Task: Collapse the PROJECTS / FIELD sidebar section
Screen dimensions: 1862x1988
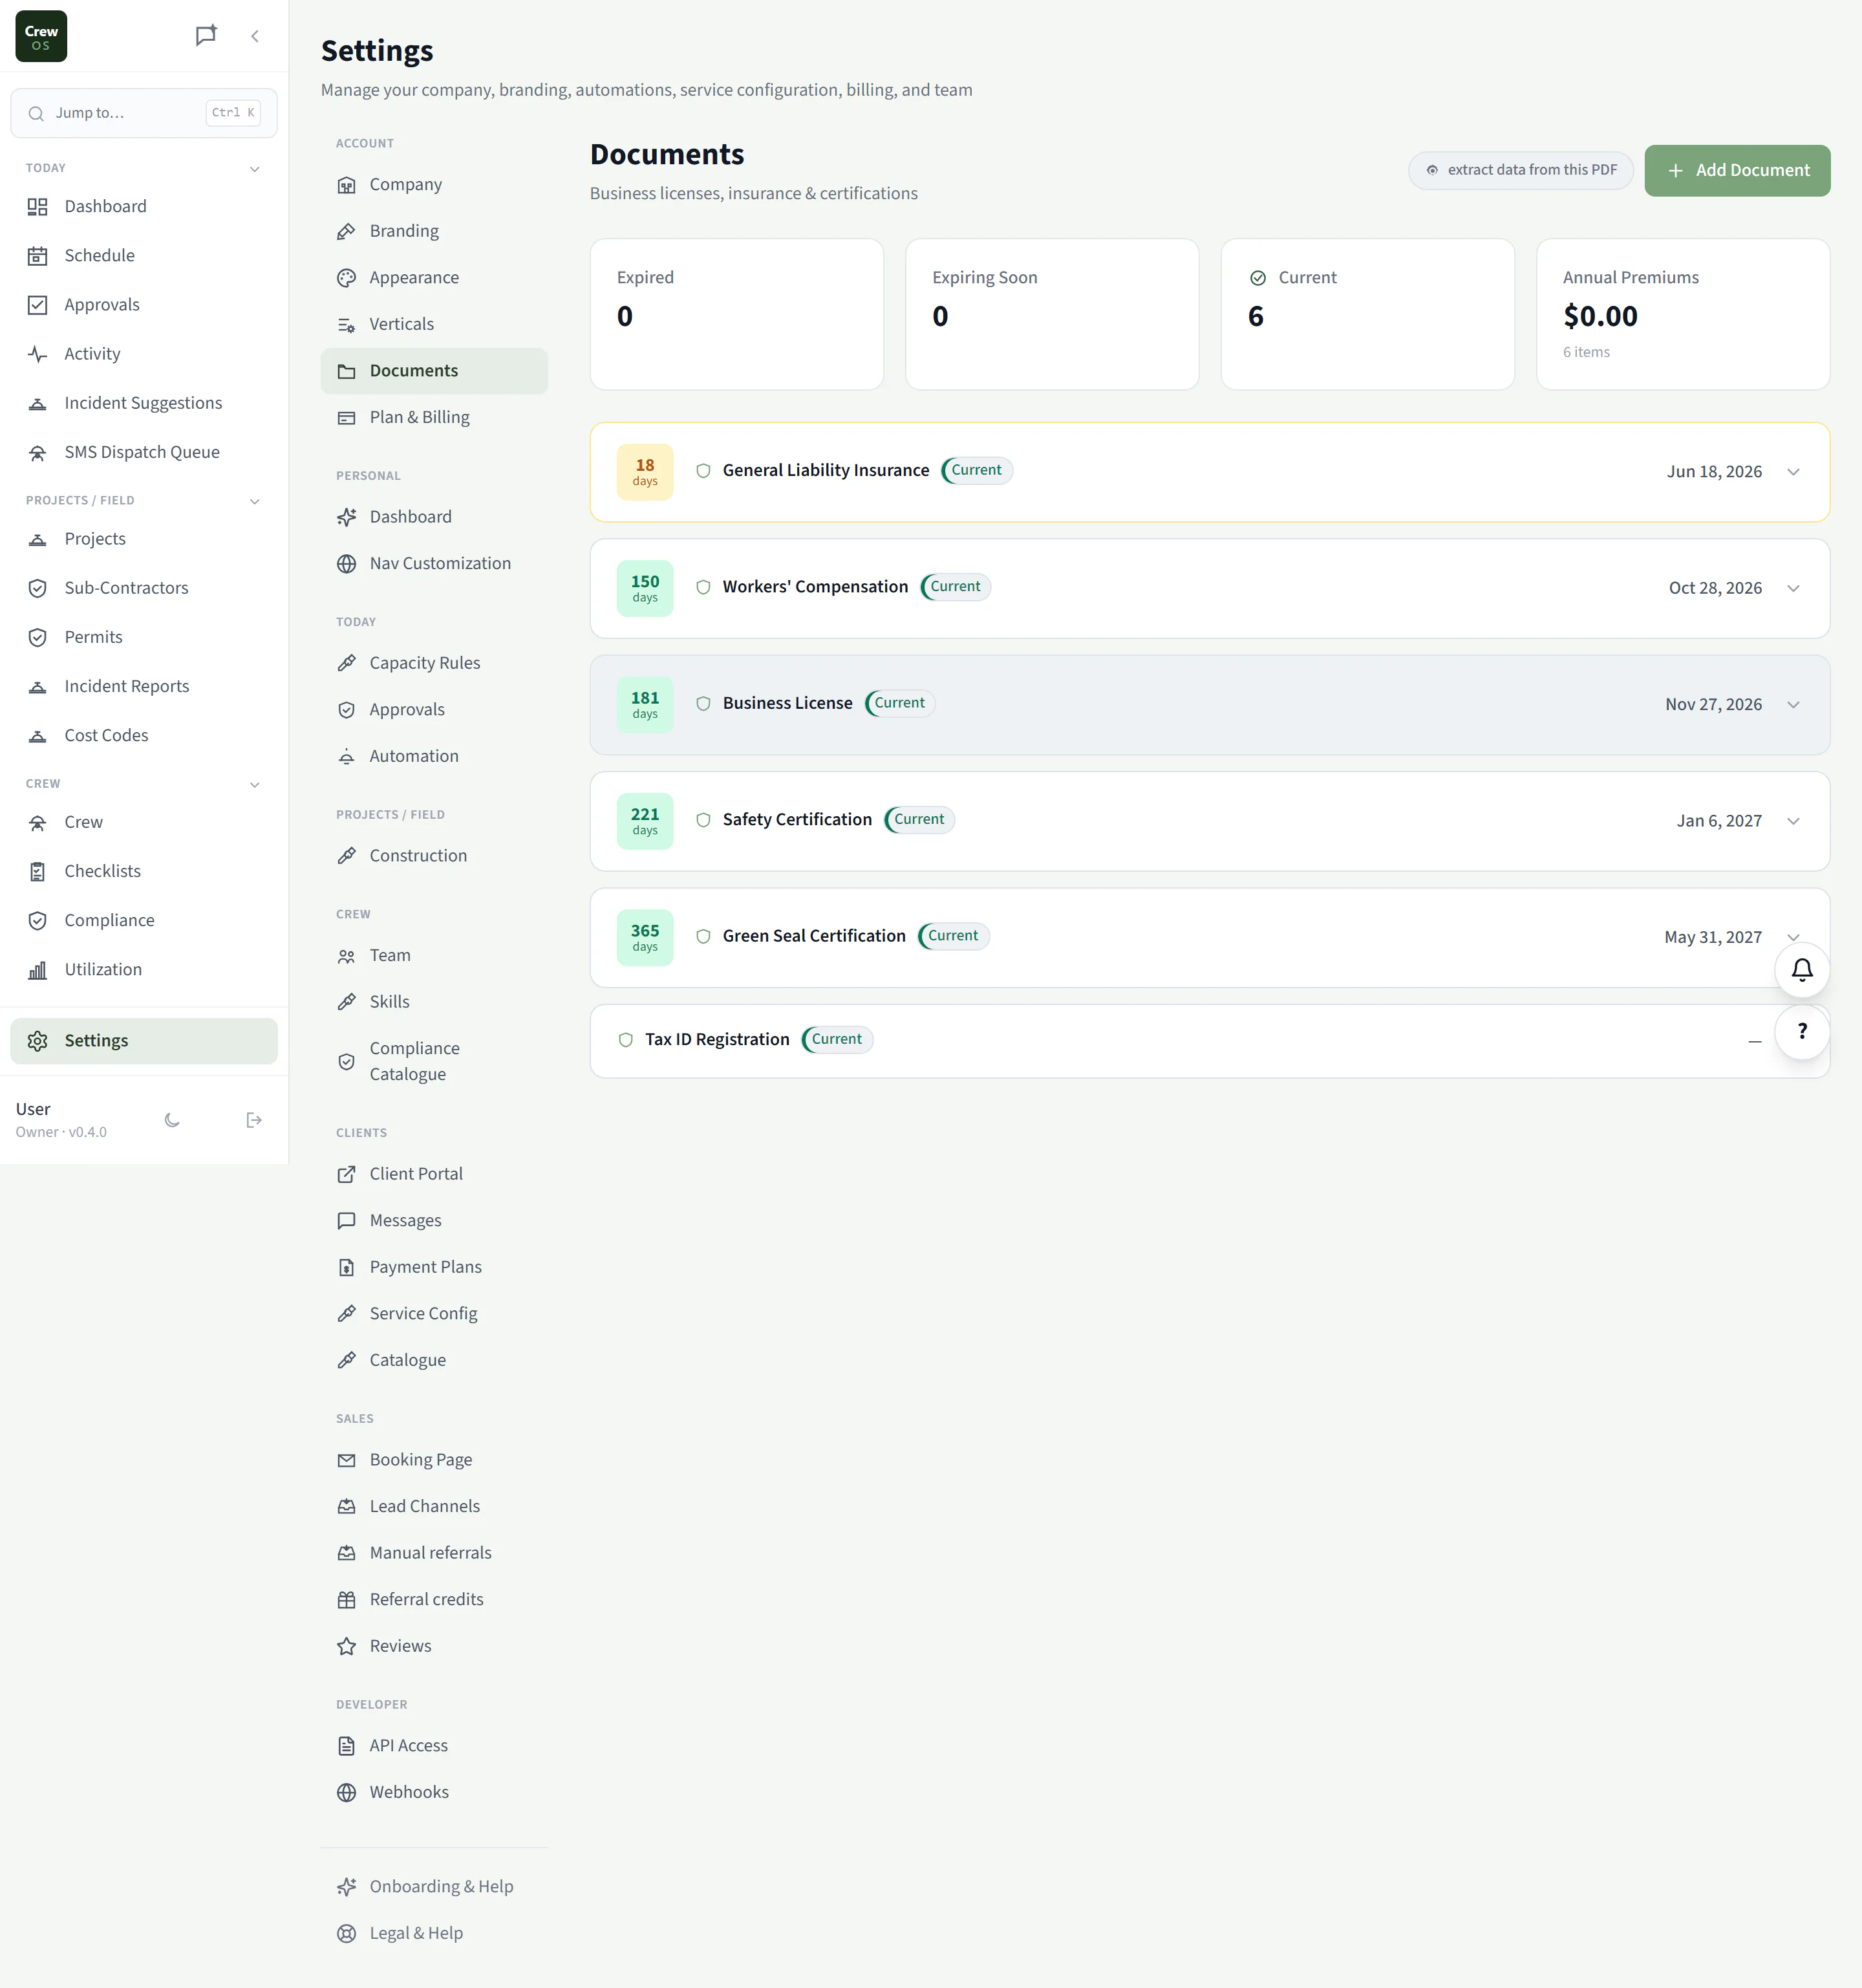Action: click(255, 501)
